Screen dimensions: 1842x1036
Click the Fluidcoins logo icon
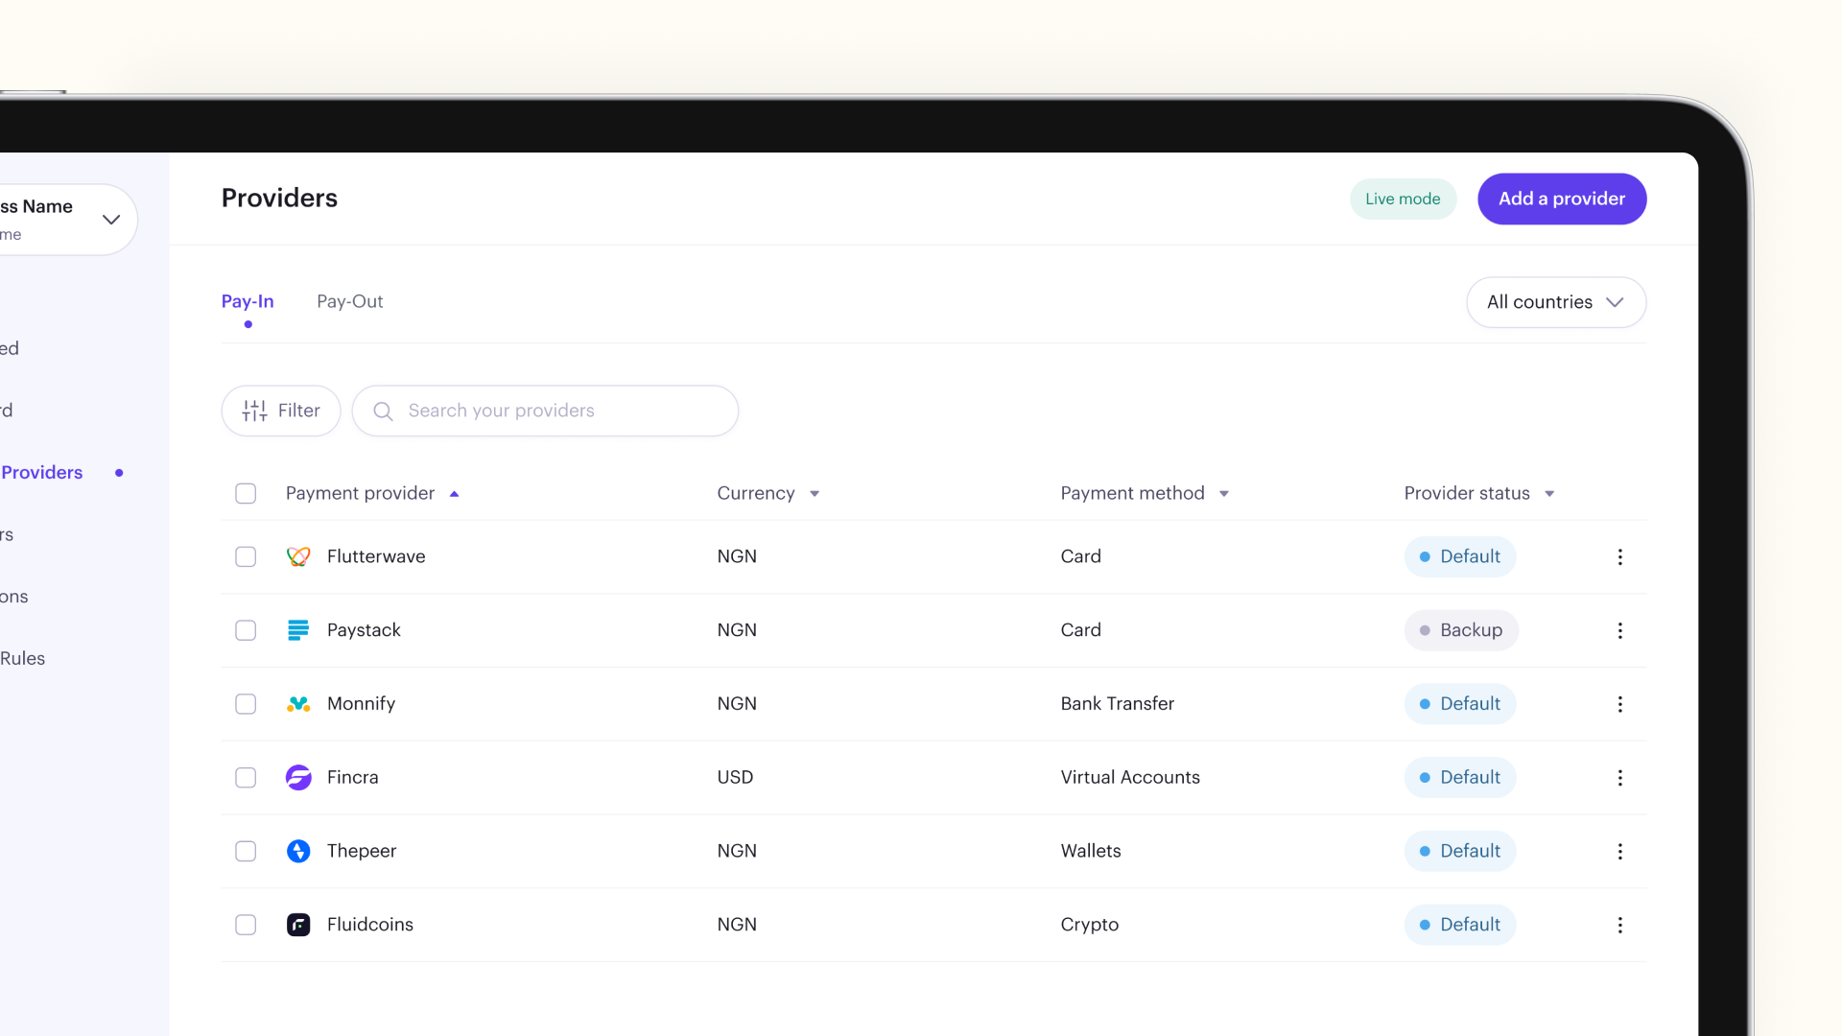click(x=298, y=925)
